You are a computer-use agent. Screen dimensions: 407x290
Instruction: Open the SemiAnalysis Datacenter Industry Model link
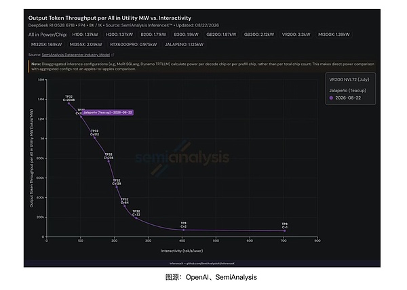76,55
